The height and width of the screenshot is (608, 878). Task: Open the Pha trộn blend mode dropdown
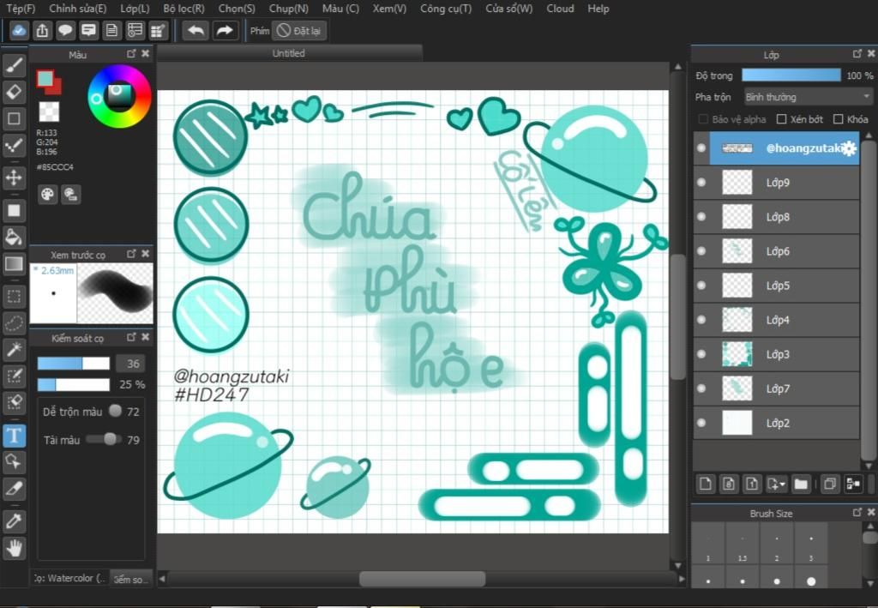[808, 97]
